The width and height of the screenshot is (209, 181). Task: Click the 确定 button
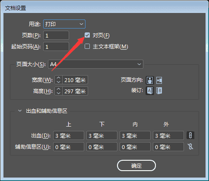pyautogui.click(x=136, y=165)
